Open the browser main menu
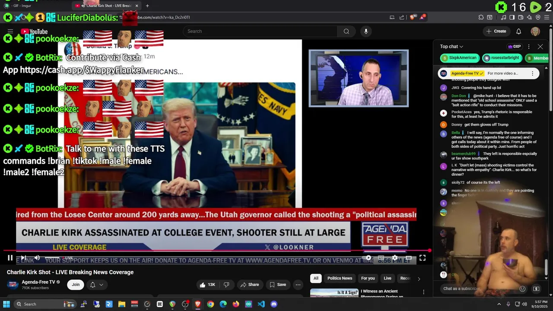The width and height of the screenshot is (553, 311). point(547,17)
